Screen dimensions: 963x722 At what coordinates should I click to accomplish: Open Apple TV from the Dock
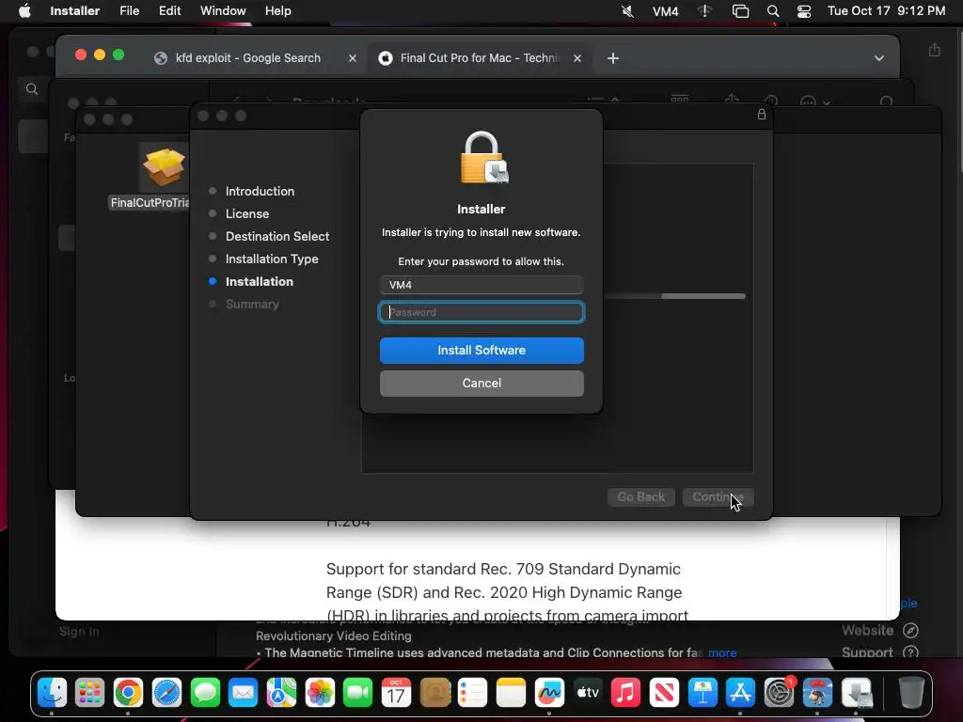(588, 693)
